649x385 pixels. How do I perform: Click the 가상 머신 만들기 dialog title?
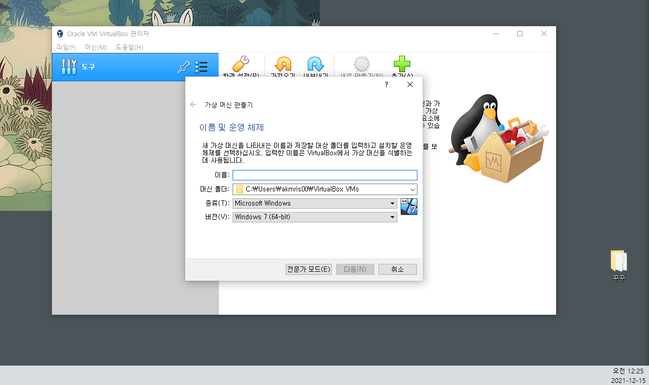click(x=228, y=105)
